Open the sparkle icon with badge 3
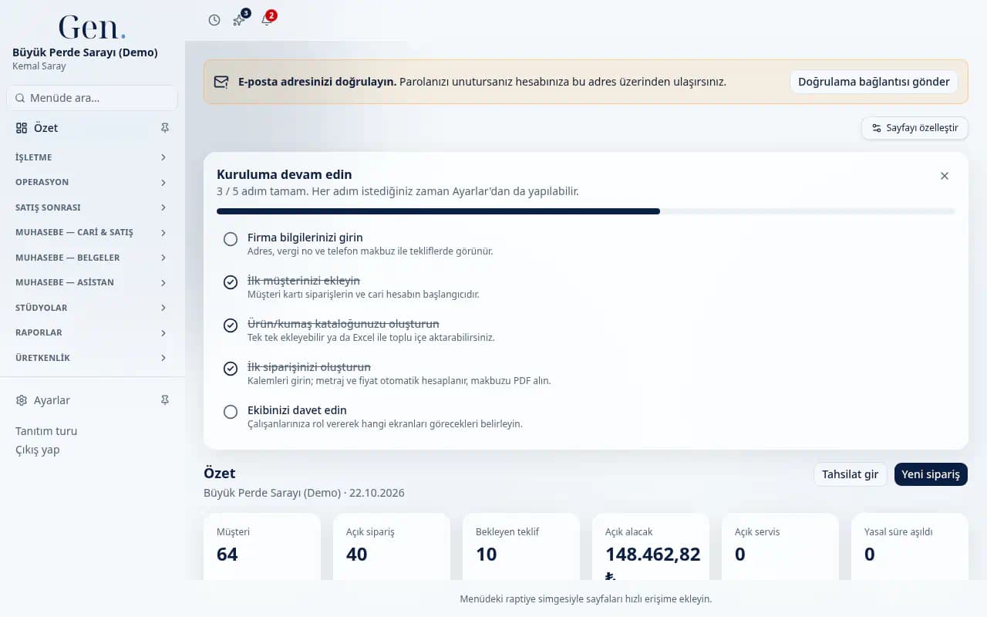Viewport: 987px width, 617px height. [239, 20]
